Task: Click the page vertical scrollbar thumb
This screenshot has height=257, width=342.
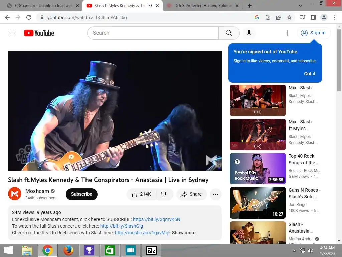Action: coord(339,60)
